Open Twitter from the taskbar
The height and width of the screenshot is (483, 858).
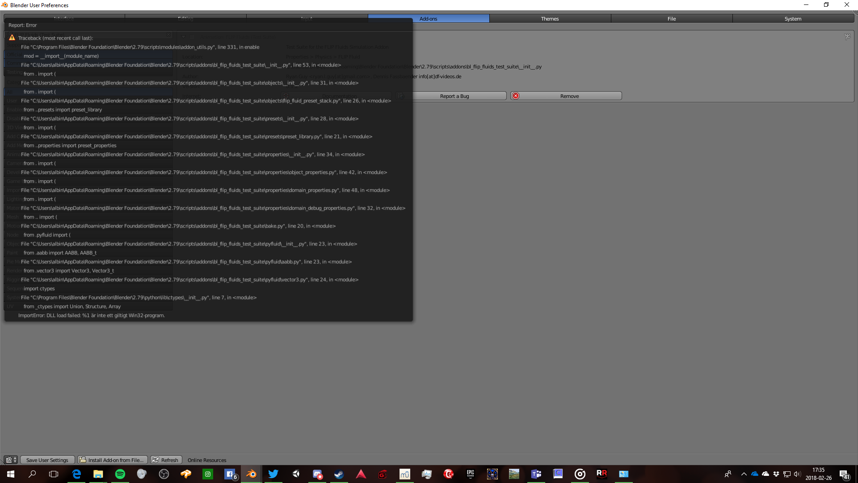(x=273, y=474)
